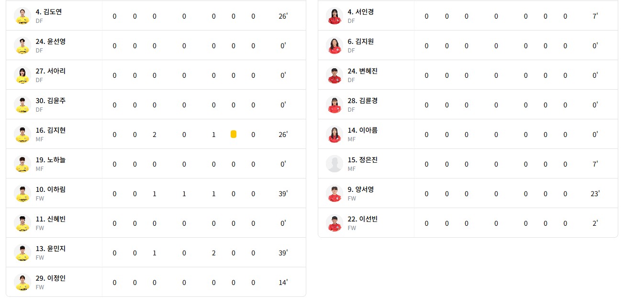
Task: Select player name 14. 이아름
Action: (x=362, y=130)
